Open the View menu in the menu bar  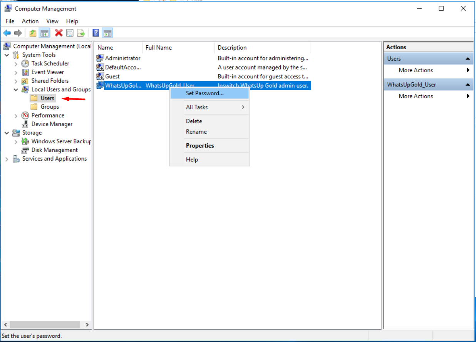52,21
